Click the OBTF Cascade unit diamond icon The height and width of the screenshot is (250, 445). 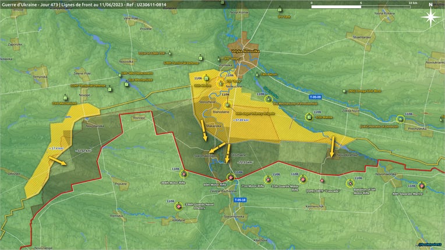click(x=322, y=181)
